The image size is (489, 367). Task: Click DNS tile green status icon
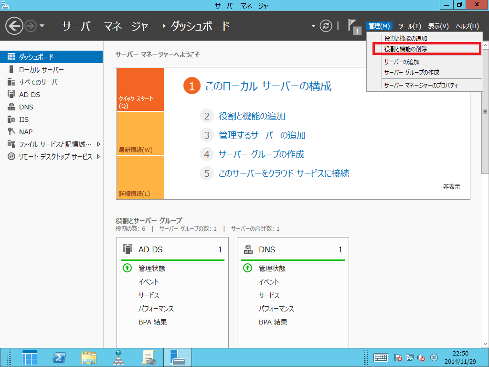point(248,268)
